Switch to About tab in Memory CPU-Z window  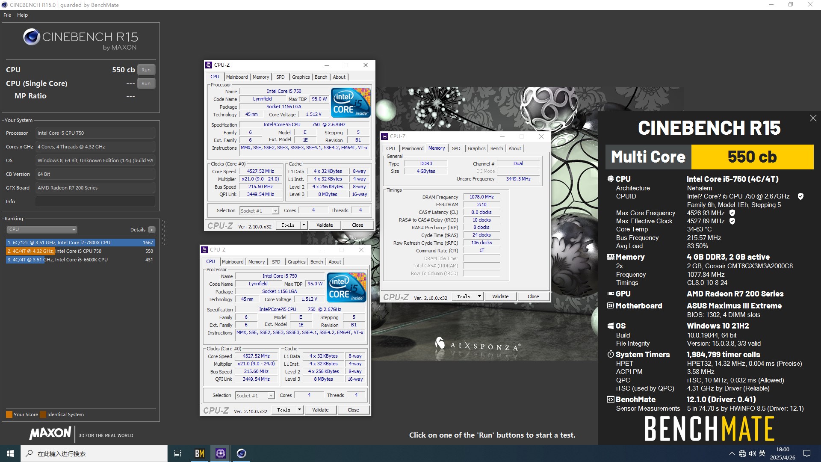coord(515,148)
